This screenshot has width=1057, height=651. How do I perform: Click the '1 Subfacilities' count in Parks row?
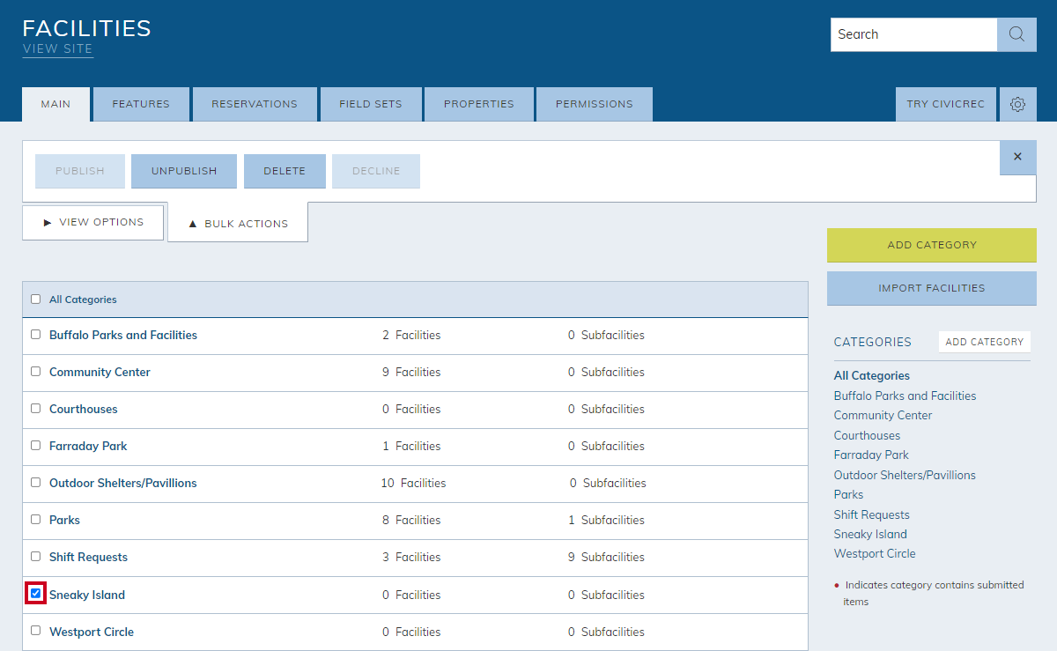[x=606, y=520]
